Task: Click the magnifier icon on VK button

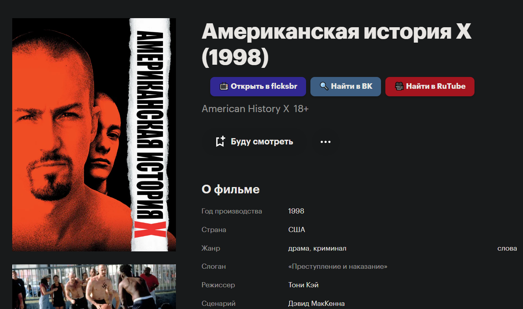Action: point(324,86)
